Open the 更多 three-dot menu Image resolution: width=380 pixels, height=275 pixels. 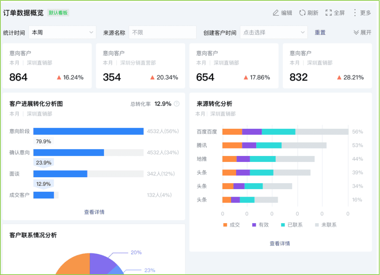[x=355, y=13]
